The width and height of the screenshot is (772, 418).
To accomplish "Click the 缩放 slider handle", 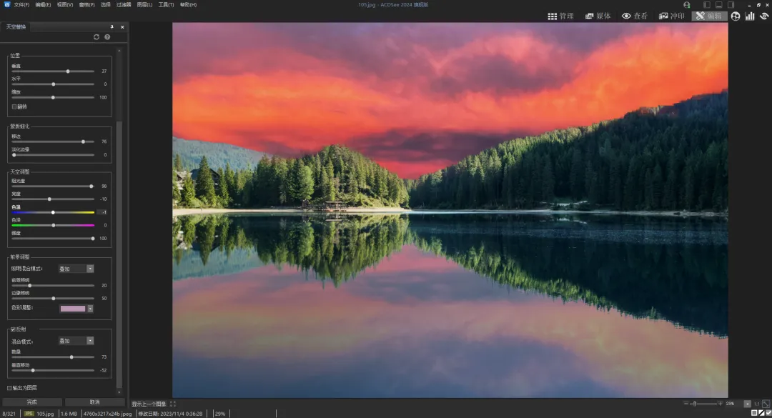I will click(x=53, y=97).
